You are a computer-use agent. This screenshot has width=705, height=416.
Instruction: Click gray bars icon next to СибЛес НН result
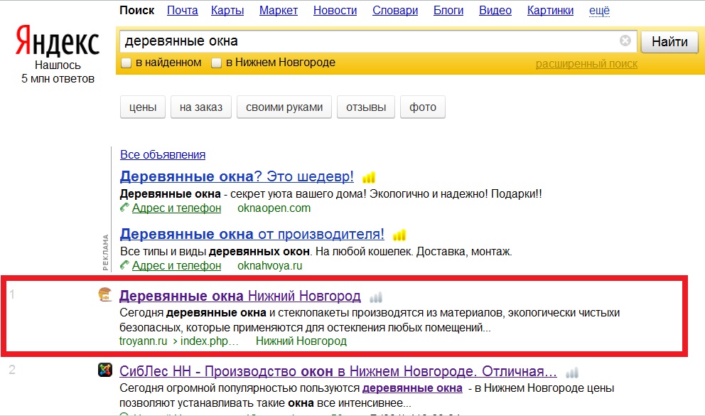click(x=572, y=373)
